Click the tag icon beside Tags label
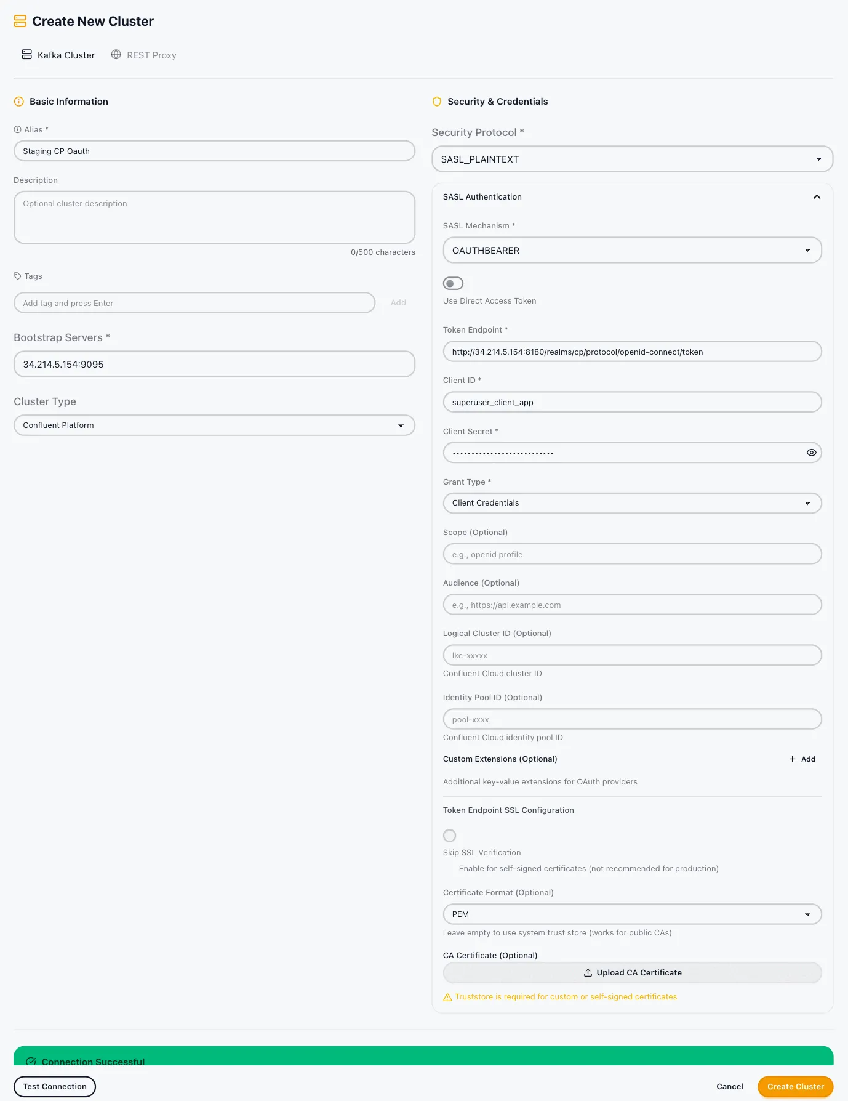 coord(17,276)
